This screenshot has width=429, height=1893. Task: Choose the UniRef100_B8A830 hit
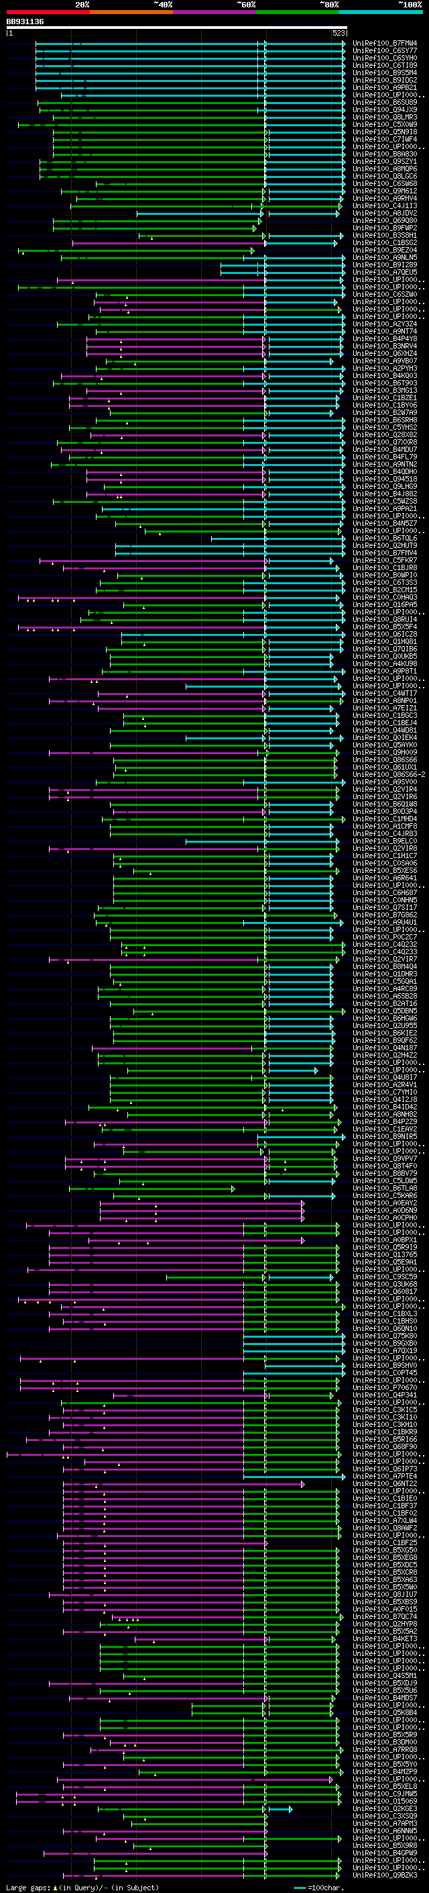pyautogui.click(x=385, y=154)
